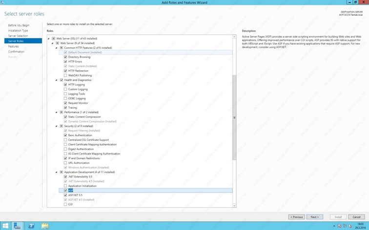Go to Before You Begin step
The height and width of the screenshot is (230, 369).
pos(19,25)
